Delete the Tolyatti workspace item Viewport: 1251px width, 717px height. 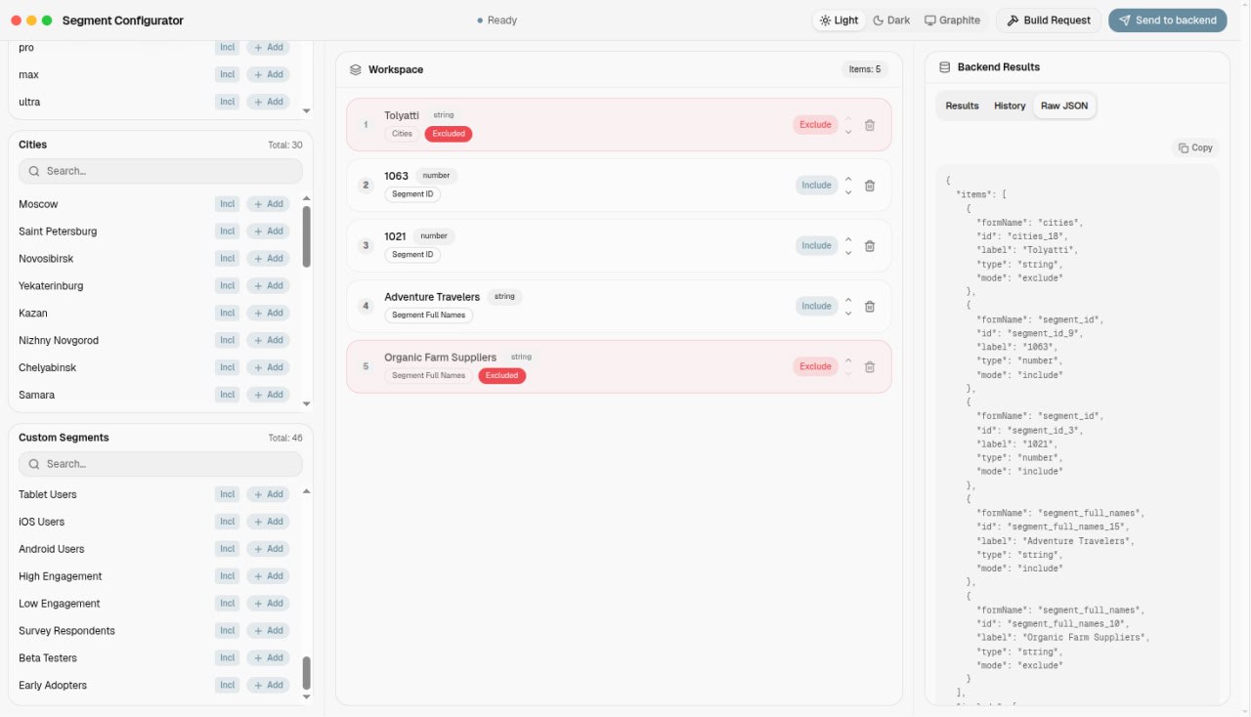[870, 125]
